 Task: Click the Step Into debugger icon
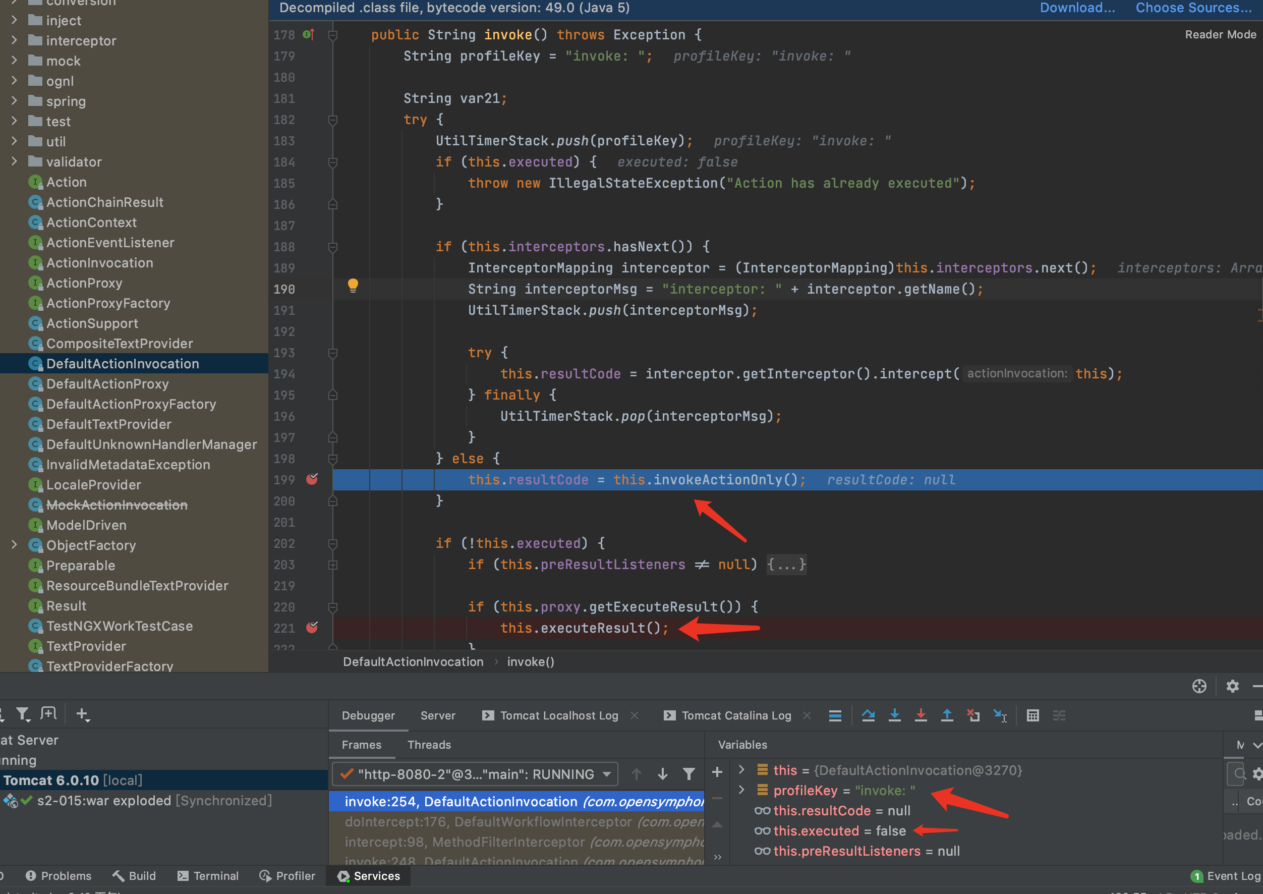point(895,715)
